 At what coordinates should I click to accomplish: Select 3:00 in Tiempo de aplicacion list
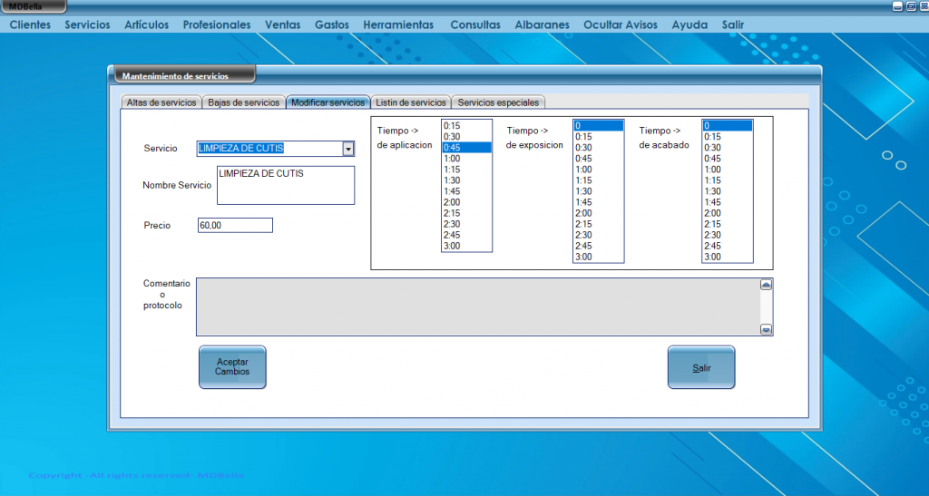pyautogui.click(x=466, y=247)
